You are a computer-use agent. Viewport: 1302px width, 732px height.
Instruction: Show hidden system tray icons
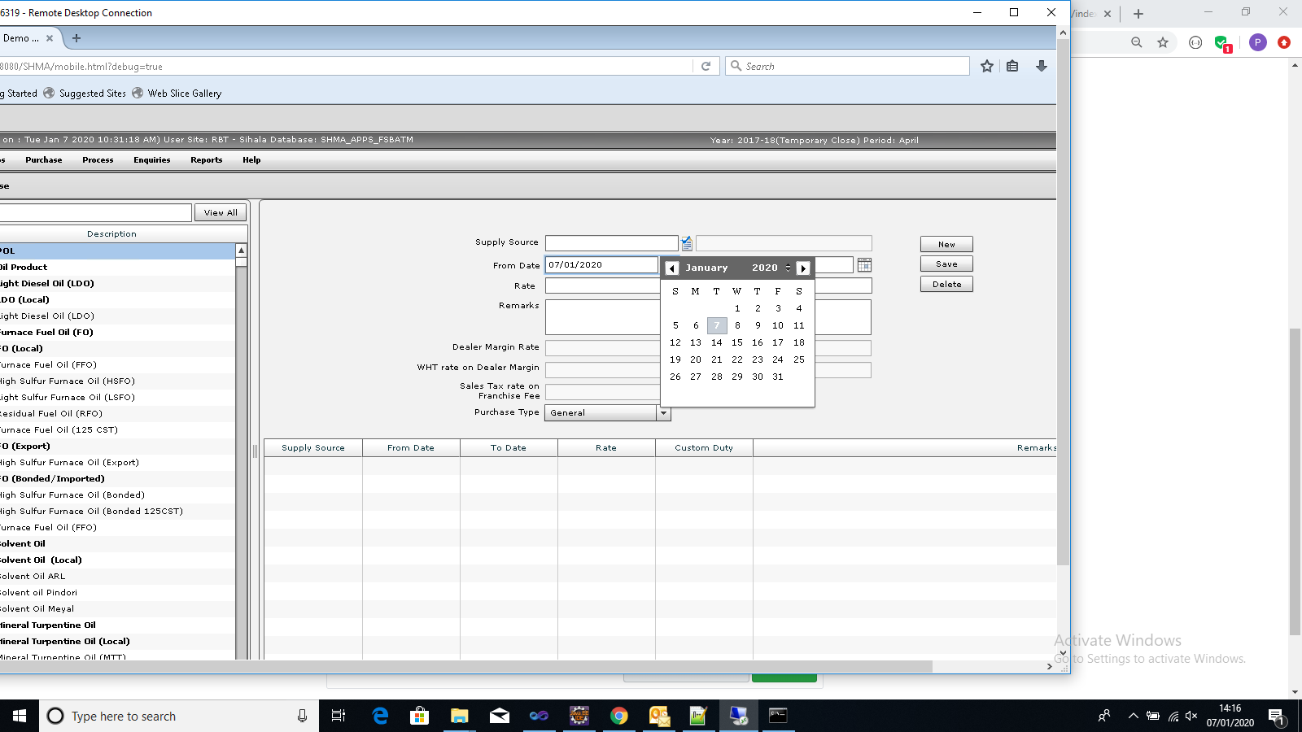coord(1133,716)
